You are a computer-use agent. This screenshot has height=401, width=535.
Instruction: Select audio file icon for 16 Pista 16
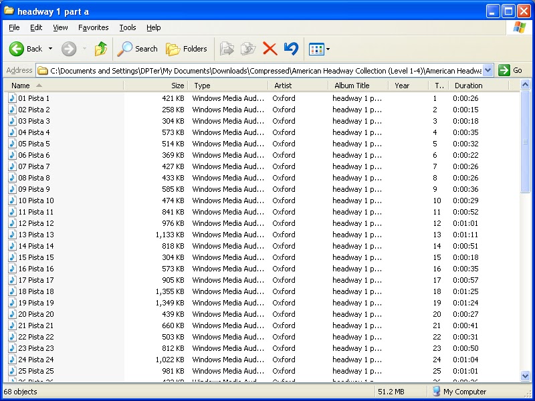pos(12,269)
